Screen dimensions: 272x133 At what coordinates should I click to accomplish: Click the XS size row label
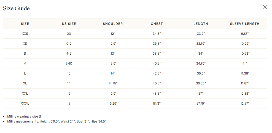25,44
